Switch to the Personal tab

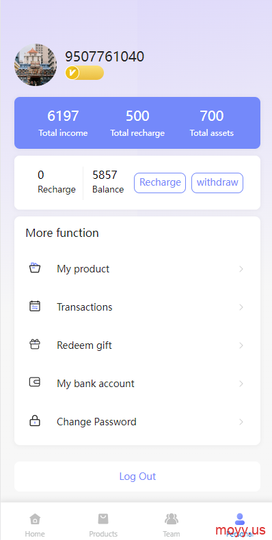pos(240,524)
